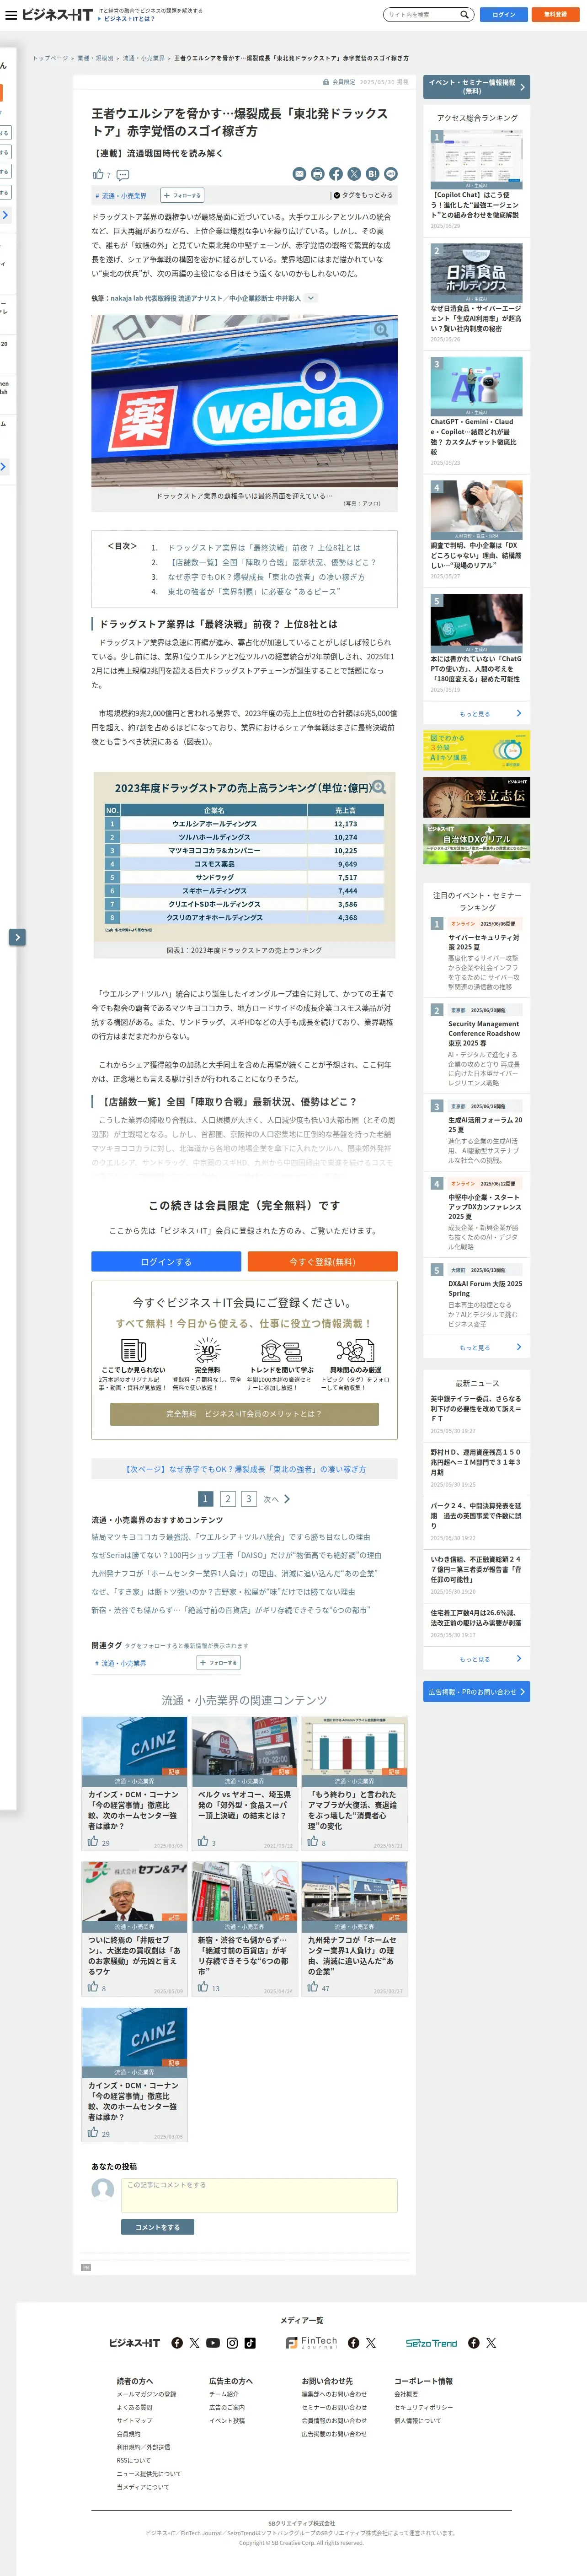Click the Hatena bookmark B! icon

372,174
